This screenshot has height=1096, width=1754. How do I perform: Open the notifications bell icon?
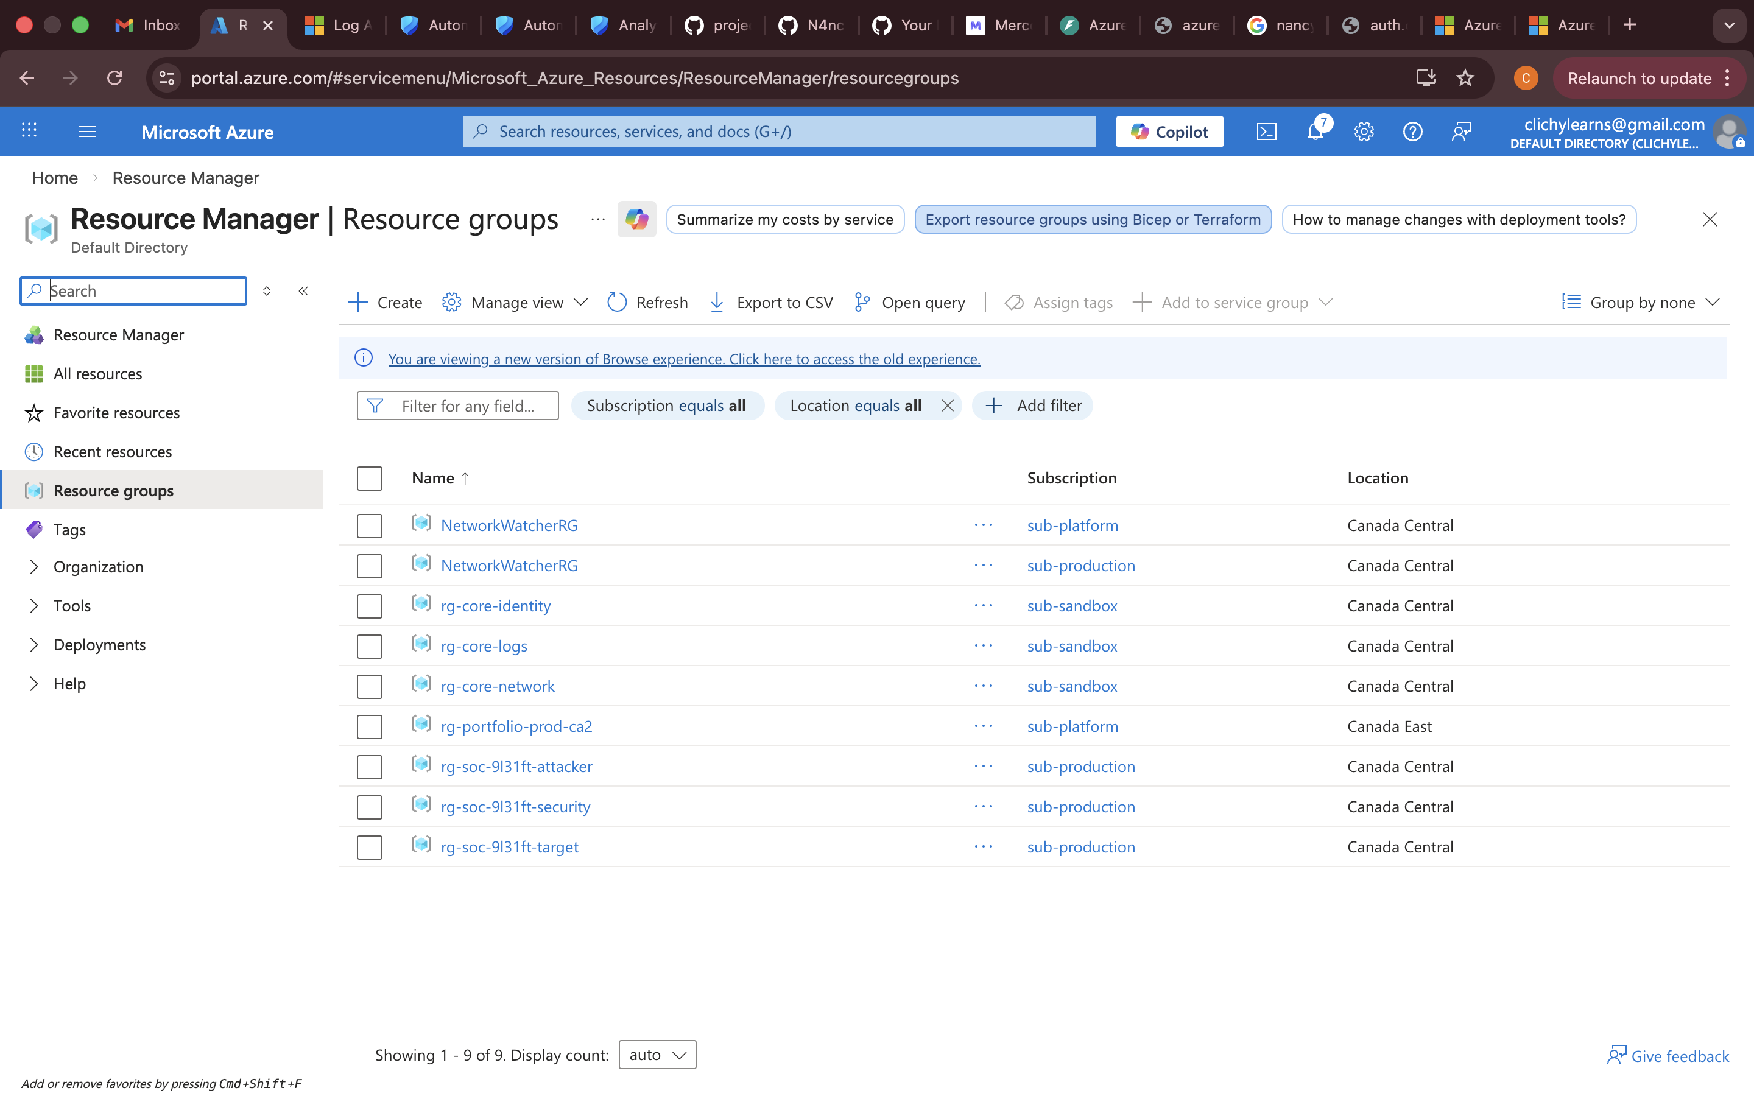pos(1315,132)
